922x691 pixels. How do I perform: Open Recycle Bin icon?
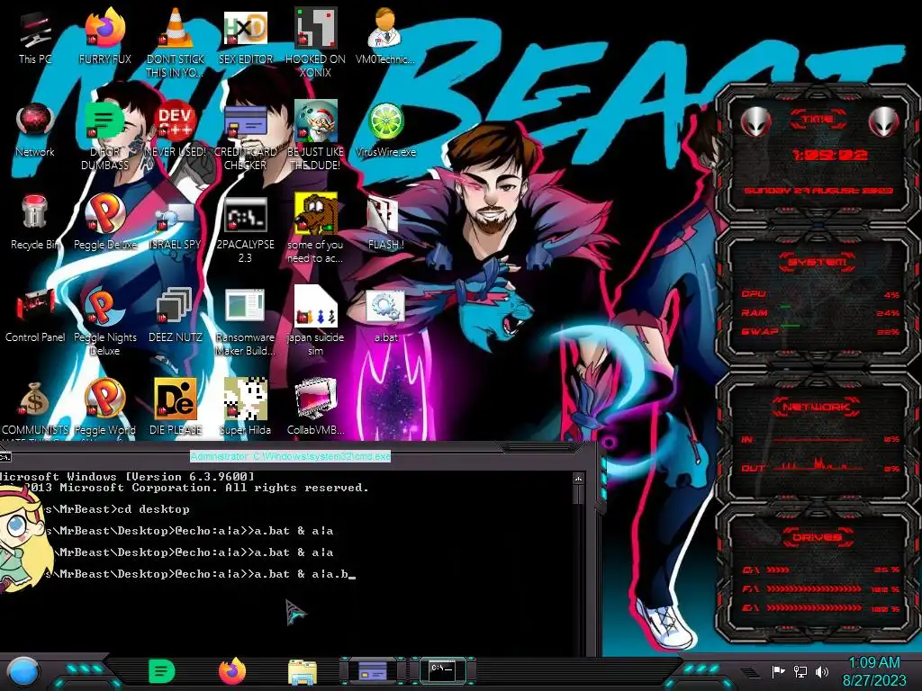tap(35, 223)
